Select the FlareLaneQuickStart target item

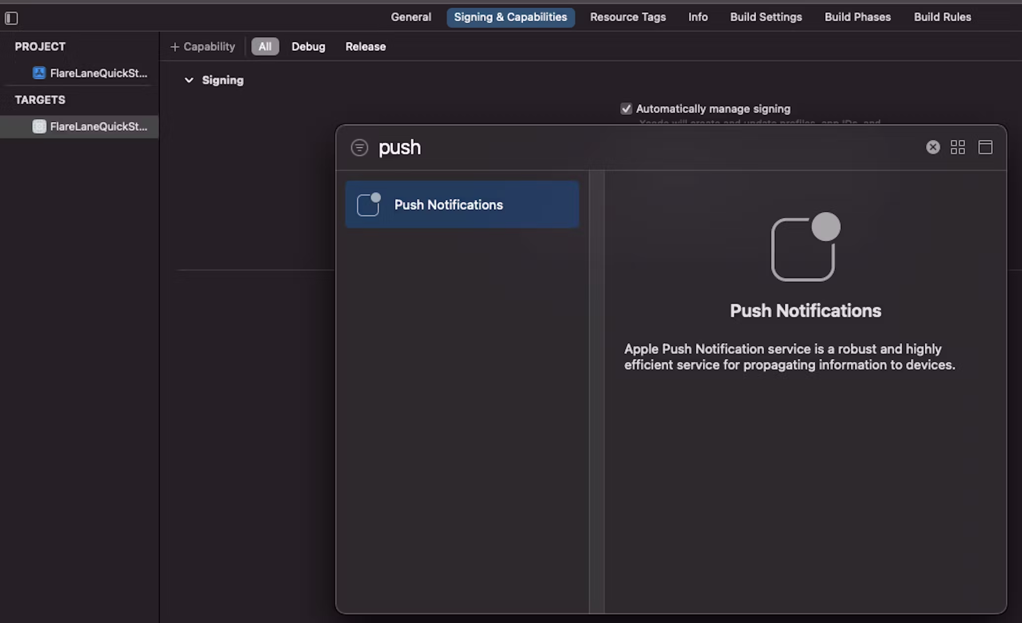click(90, 126)
